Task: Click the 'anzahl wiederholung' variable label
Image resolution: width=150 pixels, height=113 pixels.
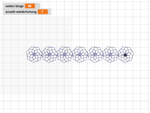Action: 21,12
